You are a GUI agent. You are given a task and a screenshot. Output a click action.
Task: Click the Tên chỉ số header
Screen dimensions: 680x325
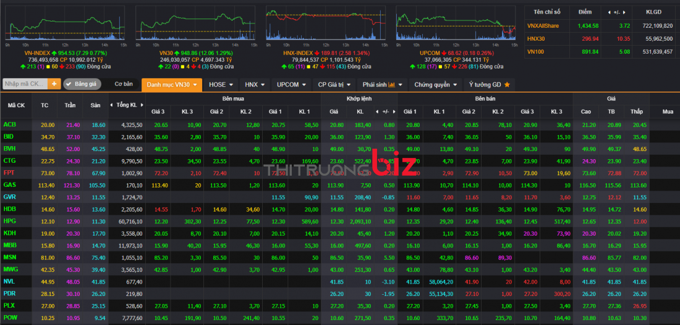[546, 12]
